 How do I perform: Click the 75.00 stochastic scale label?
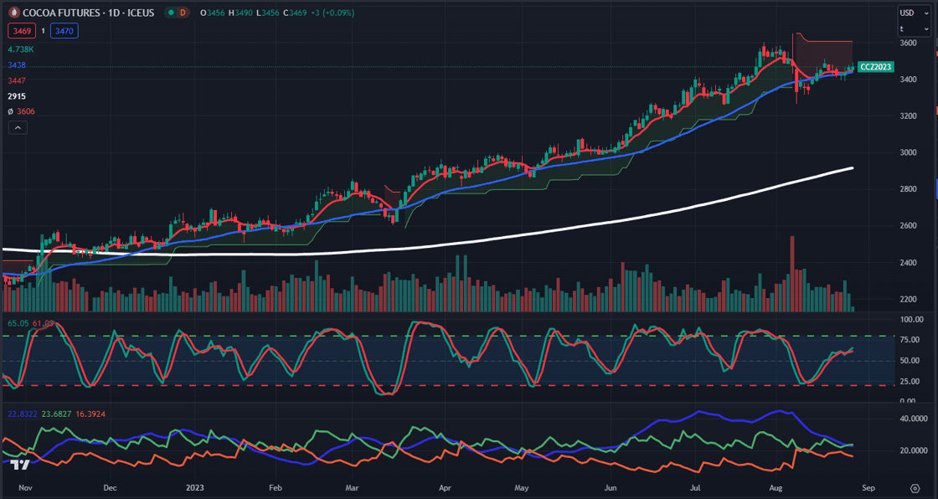(x=910, y=341)
